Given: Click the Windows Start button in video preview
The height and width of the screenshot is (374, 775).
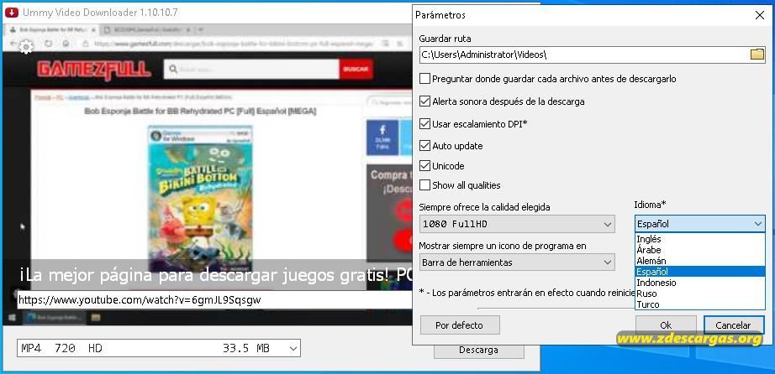Looking at the screenshot, I should [12, 317].
